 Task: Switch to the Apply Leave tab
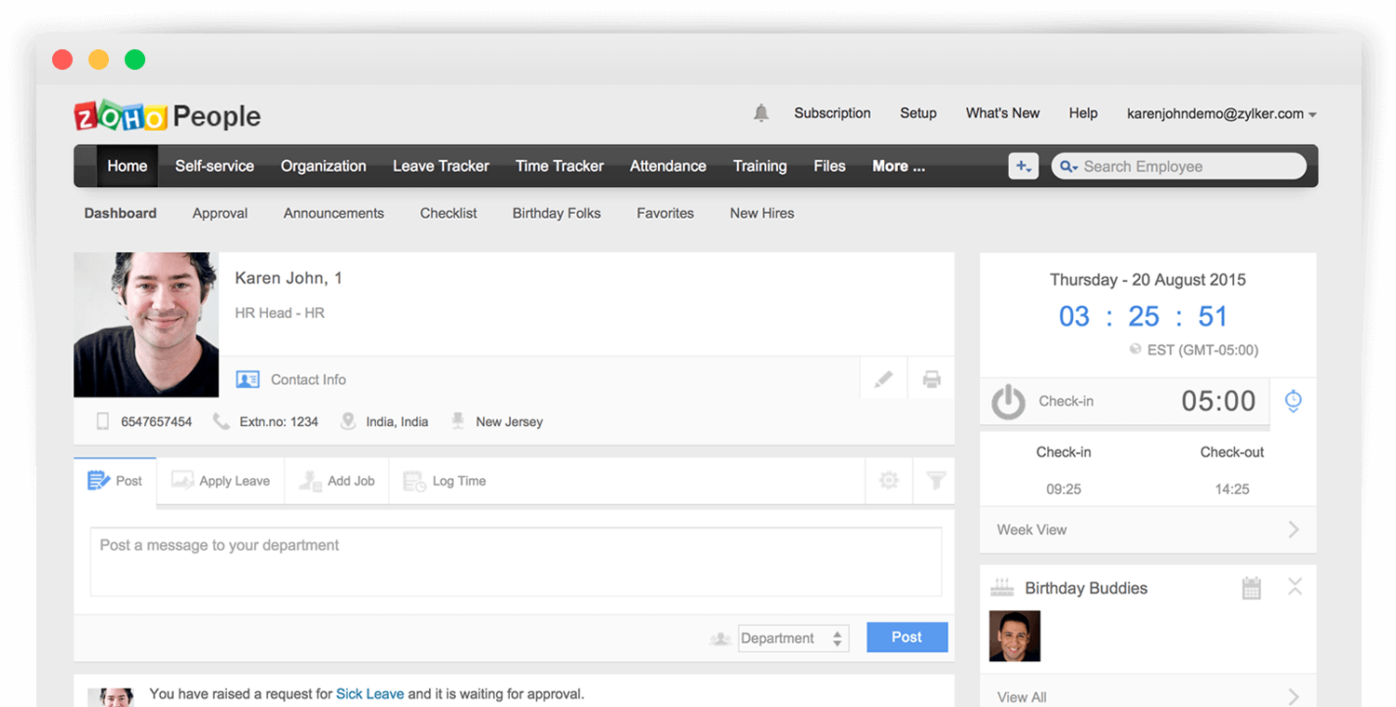click(221, 481)
